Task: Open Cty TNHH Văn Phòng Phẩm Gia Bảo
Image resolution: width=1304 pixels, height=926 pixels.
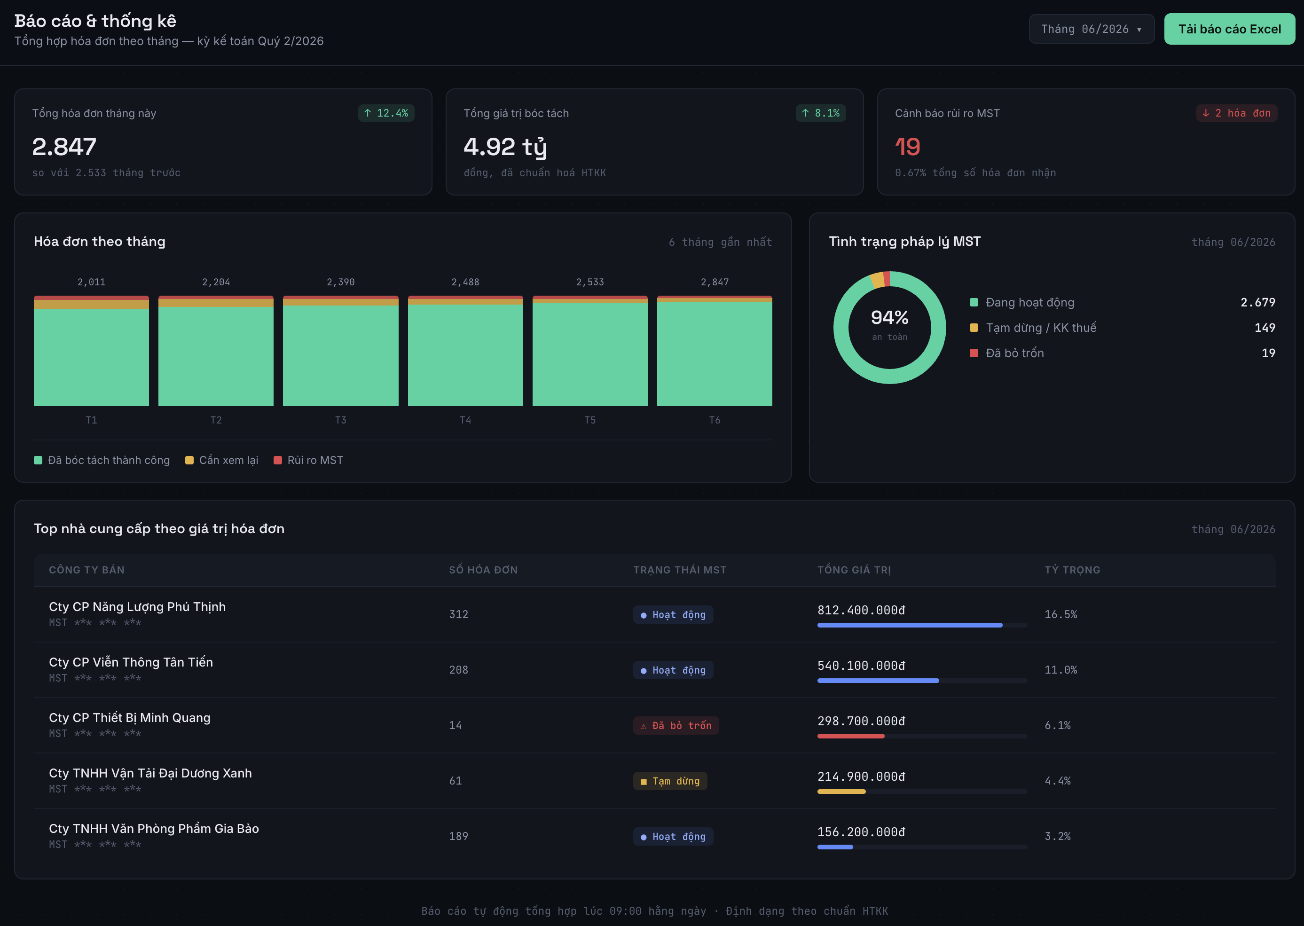Action: (x=654, y=836)
